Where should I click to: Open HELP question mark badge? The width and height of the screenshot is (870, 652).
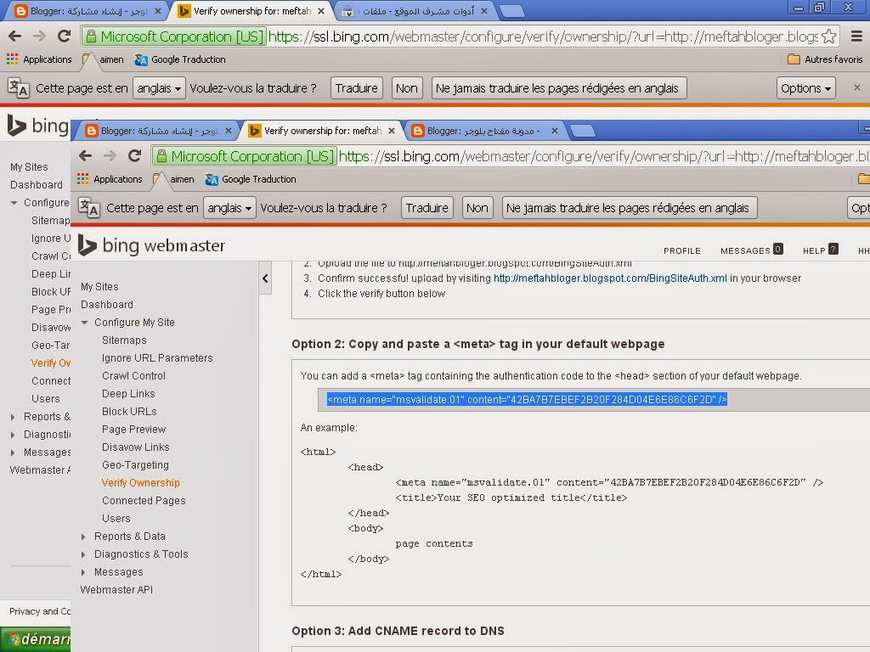[x=833, y=249]
